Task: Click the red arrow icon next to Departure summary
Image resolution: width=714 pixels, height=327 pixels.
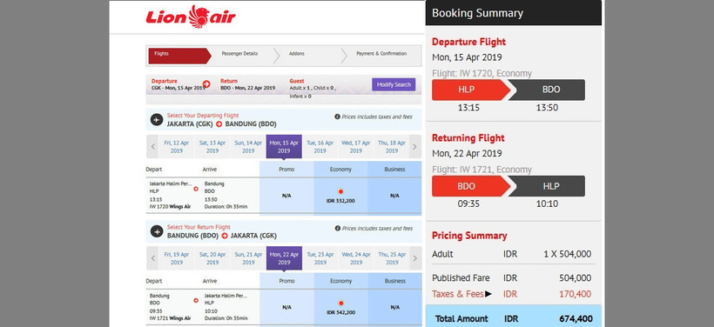Action: (x=206, y=84)
